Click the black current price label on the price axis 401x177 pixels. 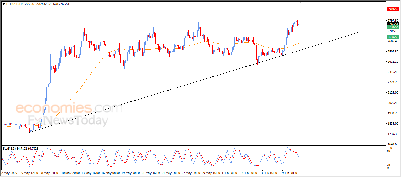coord(393,24)
